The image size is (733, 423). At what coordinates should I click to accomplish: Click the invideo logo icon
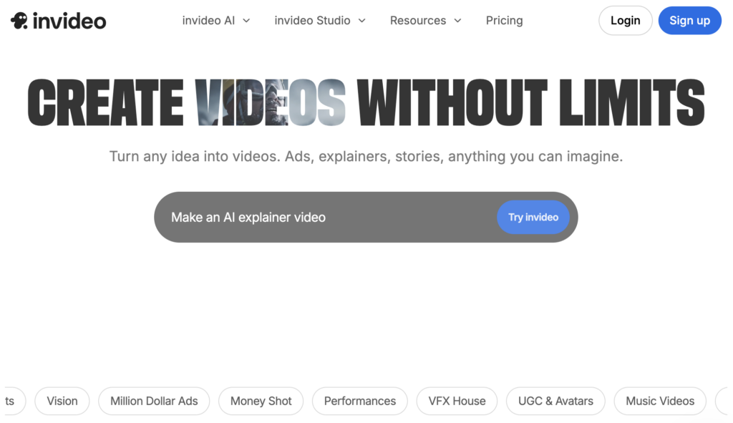click(x=19, y=21)
